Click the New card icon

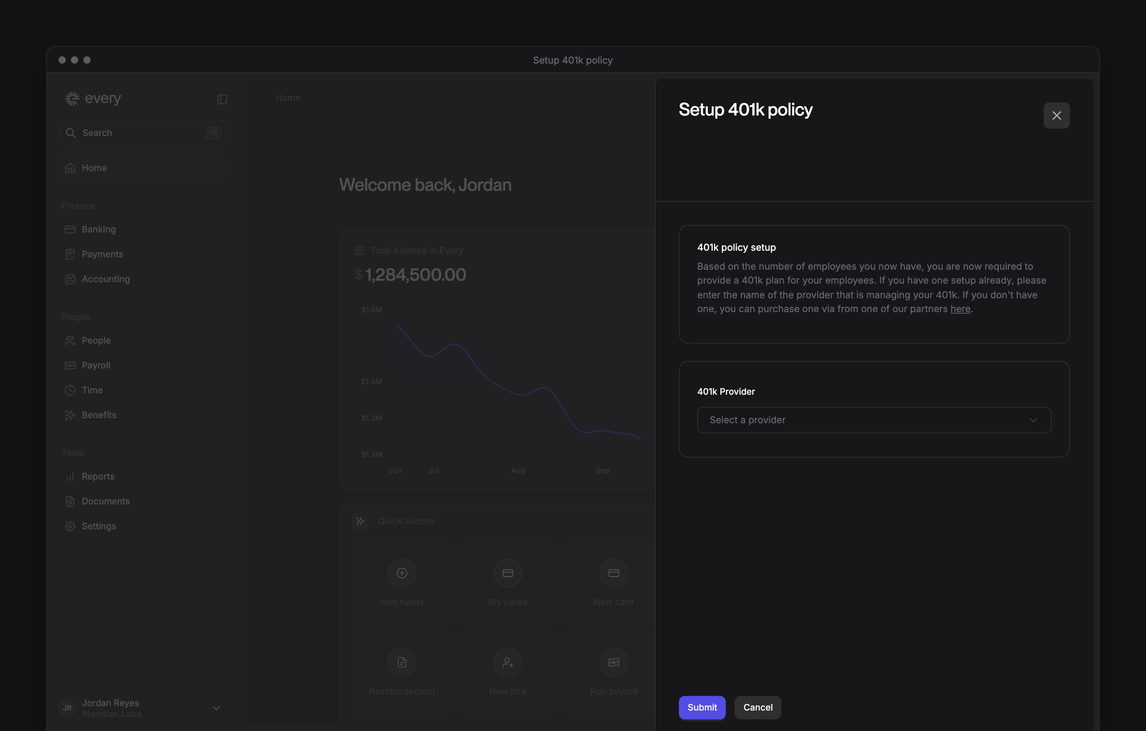614,573
